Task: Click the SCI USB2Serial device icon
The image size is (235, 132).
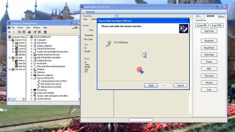Action: pyautogui.click(x=108, y=44)
